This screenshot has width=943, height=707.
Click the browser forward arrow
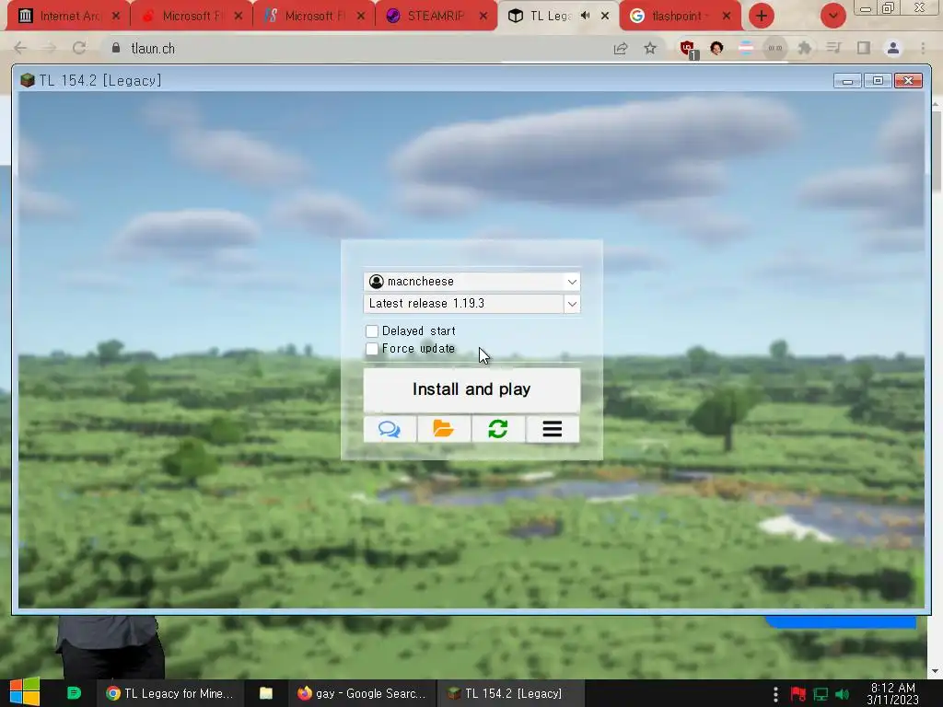(50, 48)
